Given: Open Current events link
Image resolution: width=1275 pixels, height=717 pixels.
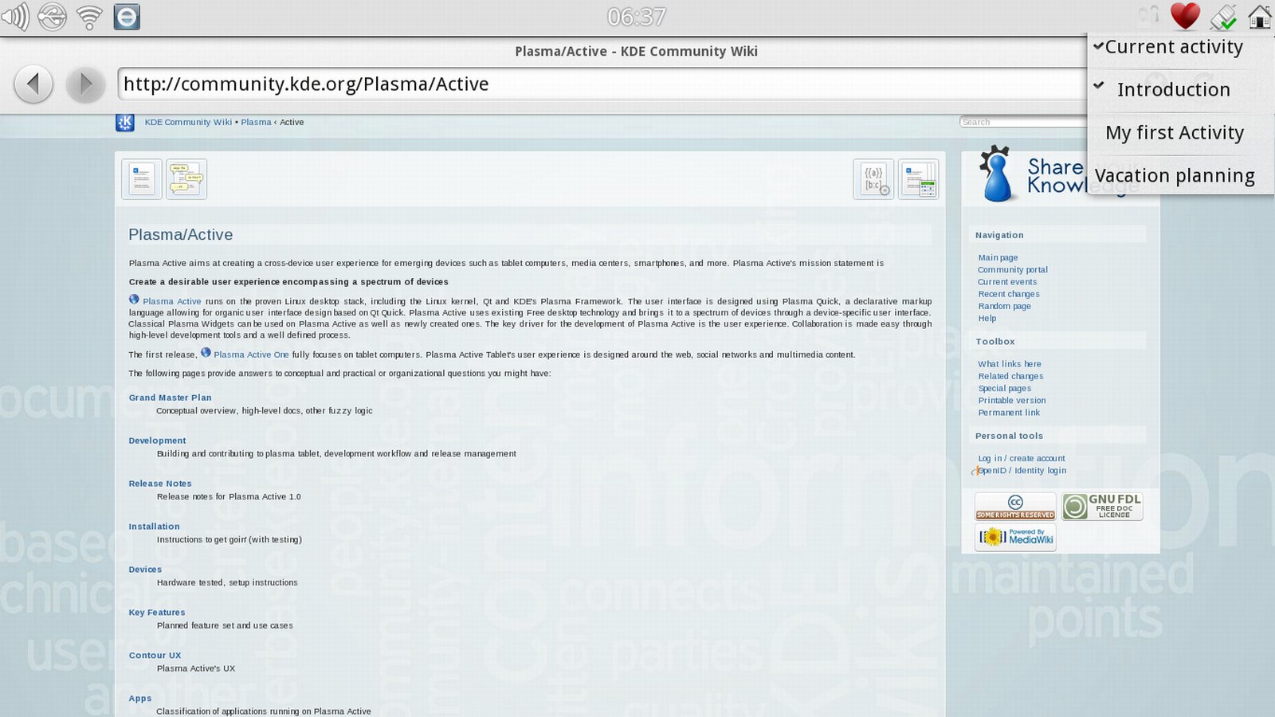Looking at the screenshot, I should [x=1007, y=281].
